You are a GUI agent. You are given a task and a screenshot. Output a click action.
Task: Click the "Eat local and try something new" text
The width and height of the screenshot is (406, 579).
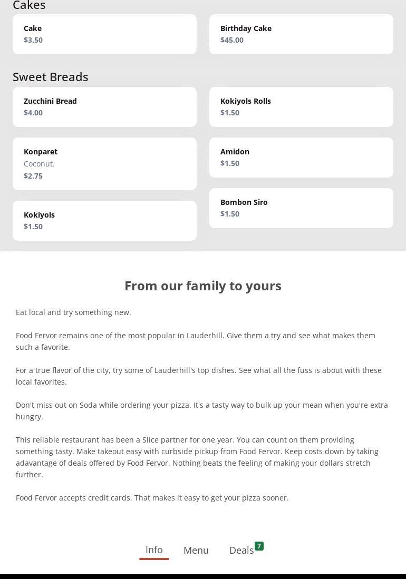[x=73, y=312]
